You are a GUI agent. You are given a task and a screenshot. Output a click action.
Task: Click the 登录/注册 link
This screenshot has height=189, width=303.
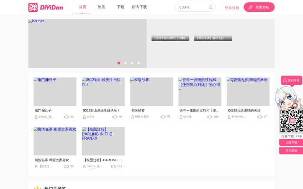pos(232,8)
